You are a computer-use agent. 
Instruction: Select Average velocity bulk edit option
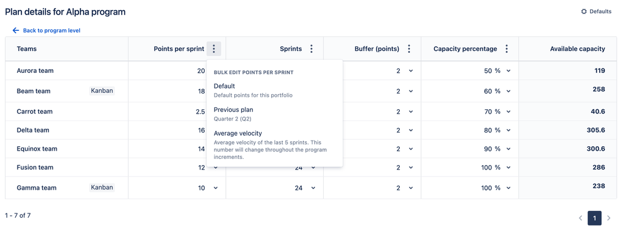click(274, 144)
